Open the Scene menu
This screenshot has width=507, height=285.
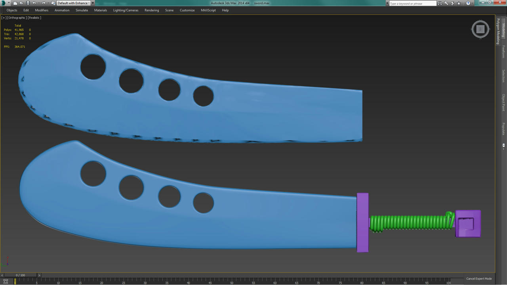[x=170, y=10]
